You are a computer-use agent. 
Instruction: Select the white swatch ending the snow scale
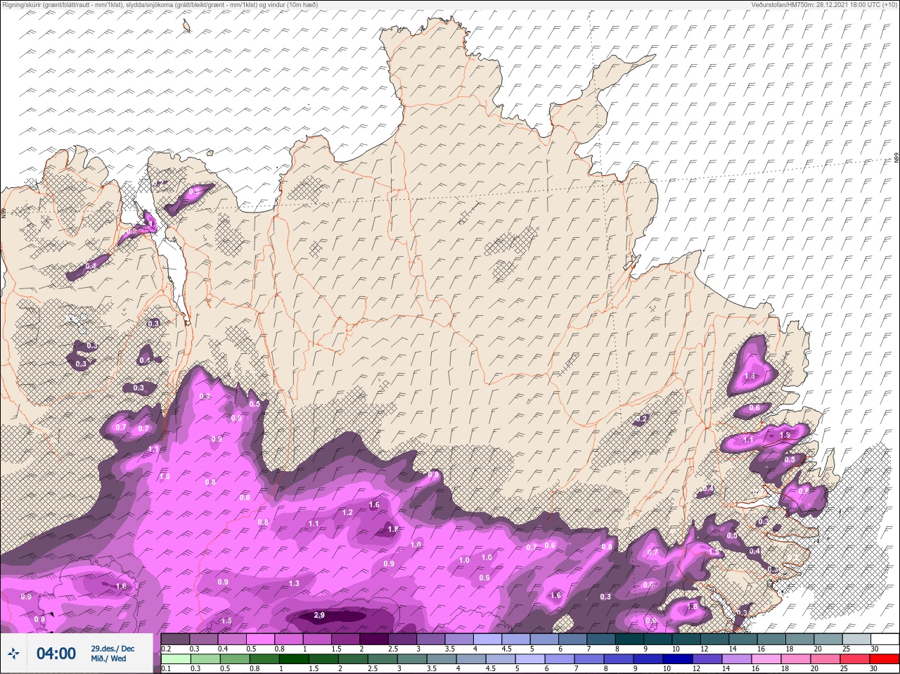click(884, 639)
